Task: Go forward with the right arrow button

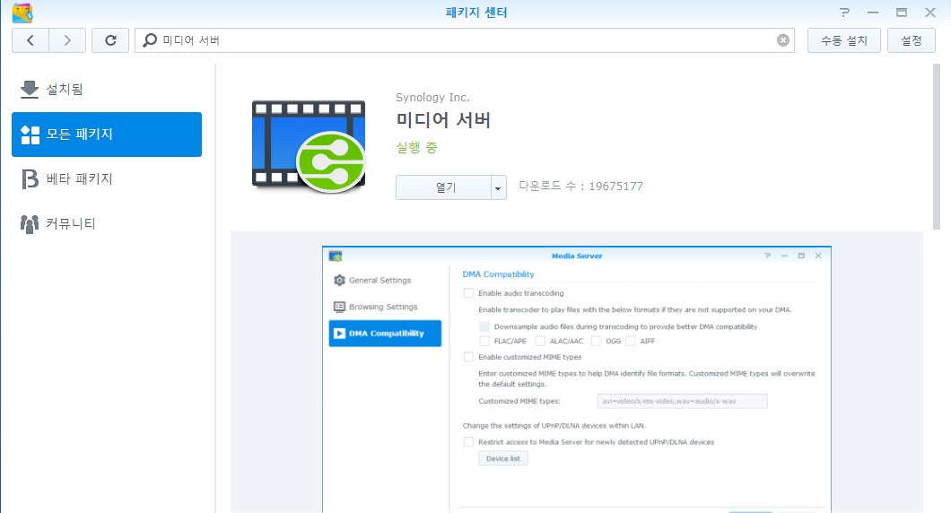Action: [67, 40]
